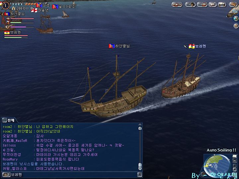The image size is (239, 179).
Task: Expand the chat channel selector labeled 2
Action: (6, 175)
